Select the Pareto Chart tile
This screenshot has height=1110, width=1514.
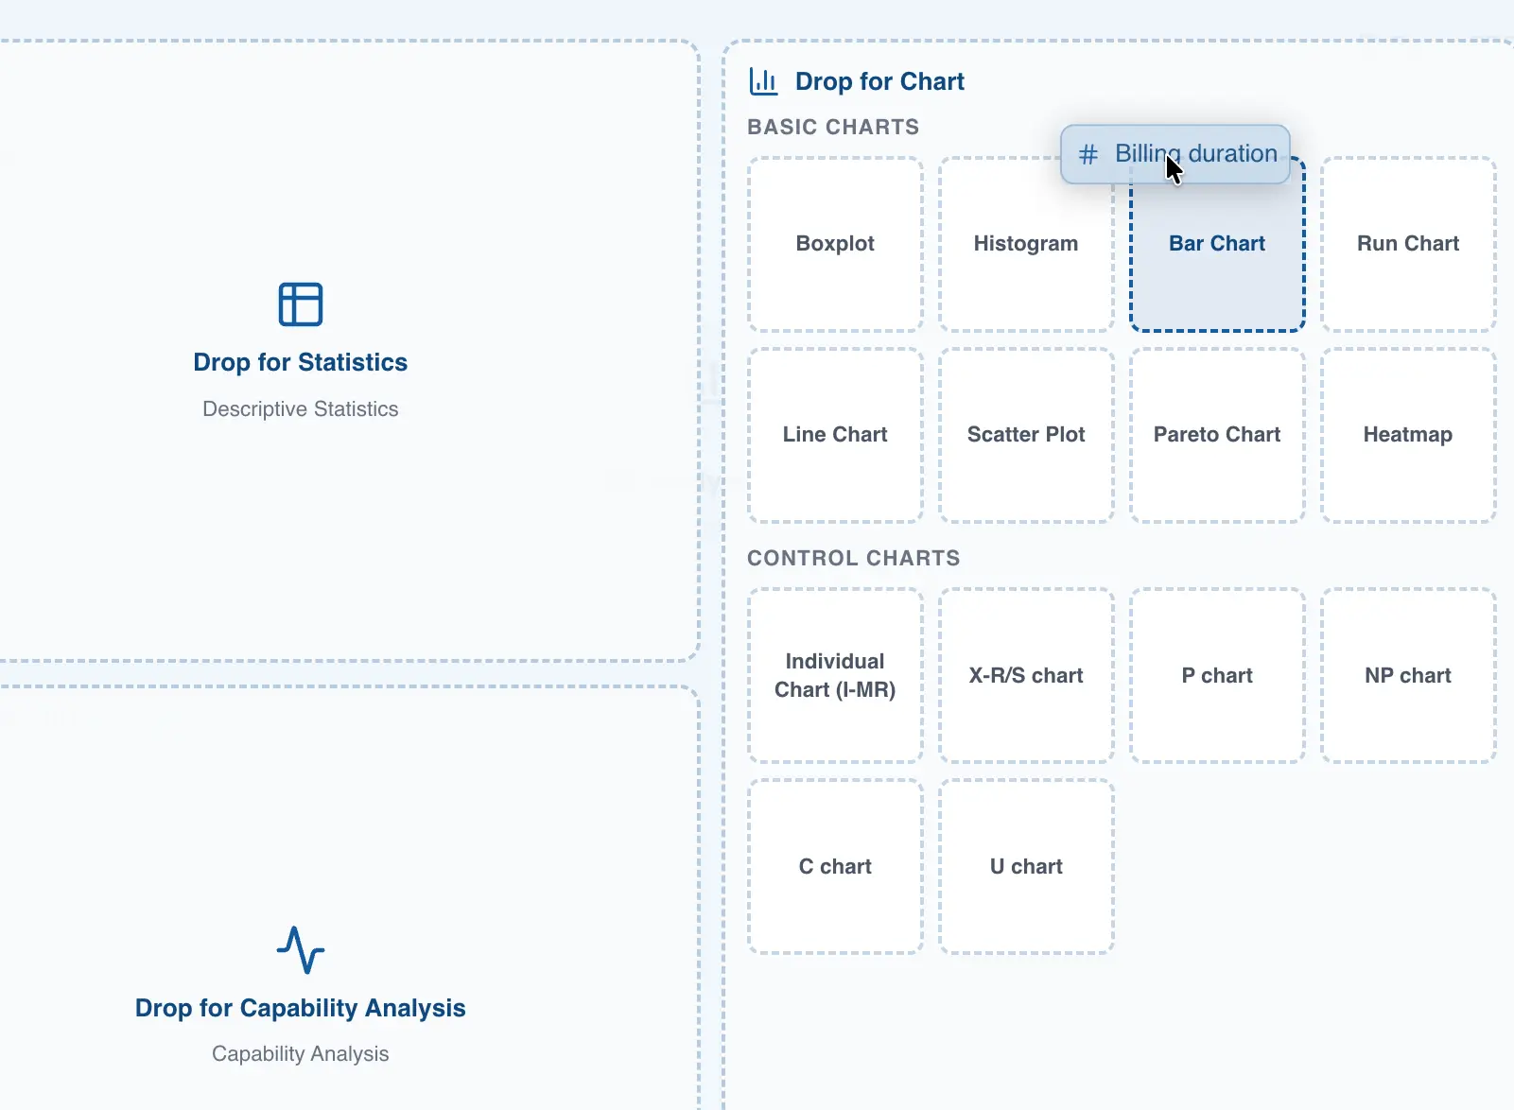click(x=1217, y=435)
